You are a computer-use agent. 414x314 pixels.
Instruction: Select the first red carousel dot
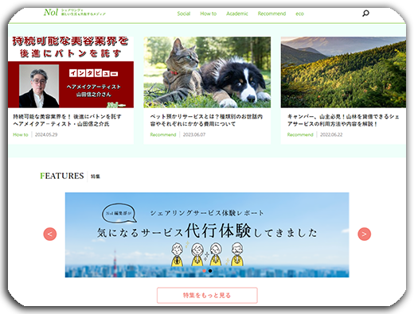coord(204,270)
